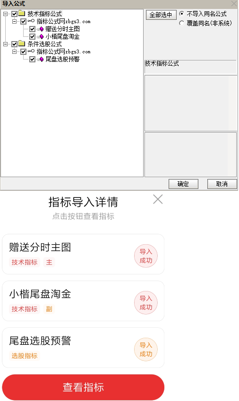Click the purple formula icon beside 尾盘选股预警
239x401 pixels.
(x=42, y=60)
